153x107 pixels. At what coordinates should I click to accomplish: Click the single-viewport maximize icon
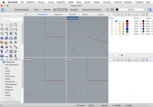[x=31, y=14]
